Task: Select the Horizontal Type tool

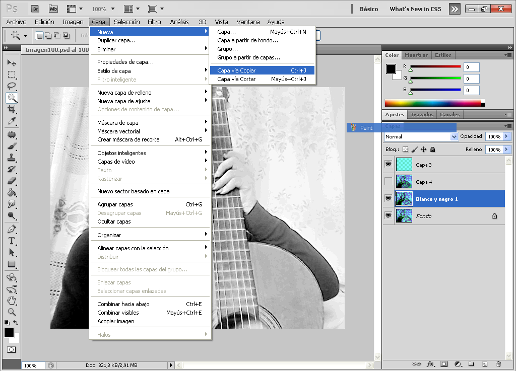Action: pos(12,241)
